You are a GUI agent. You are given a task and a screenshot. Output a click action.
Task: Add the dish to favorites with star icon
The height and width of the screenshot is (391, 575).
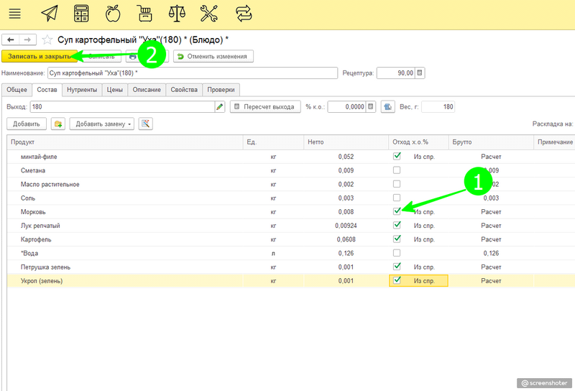(47, 40)
